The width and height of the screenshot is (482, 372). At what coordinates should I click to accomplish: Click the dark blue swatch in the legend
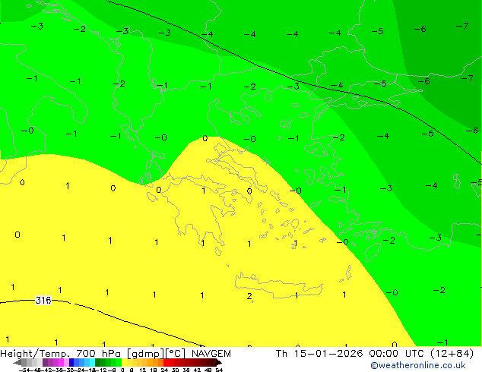[x=71, y=362]
